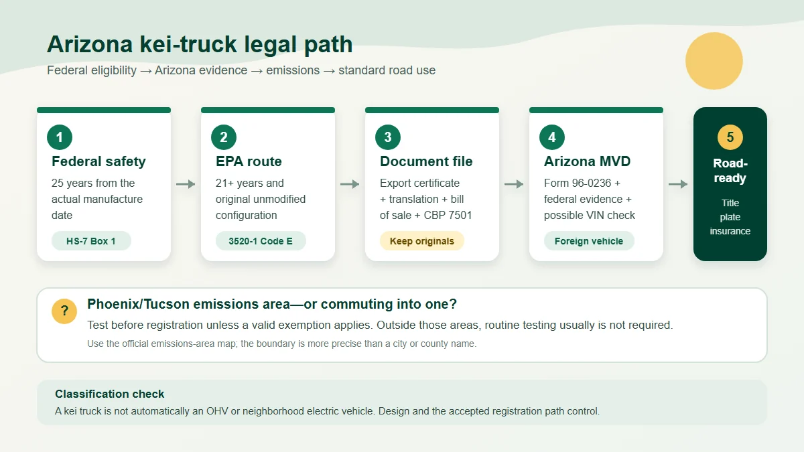Screen dimensions: 804x452
Task: Select the HS-7 Box 1 tag
Action: tap(91, 241)
